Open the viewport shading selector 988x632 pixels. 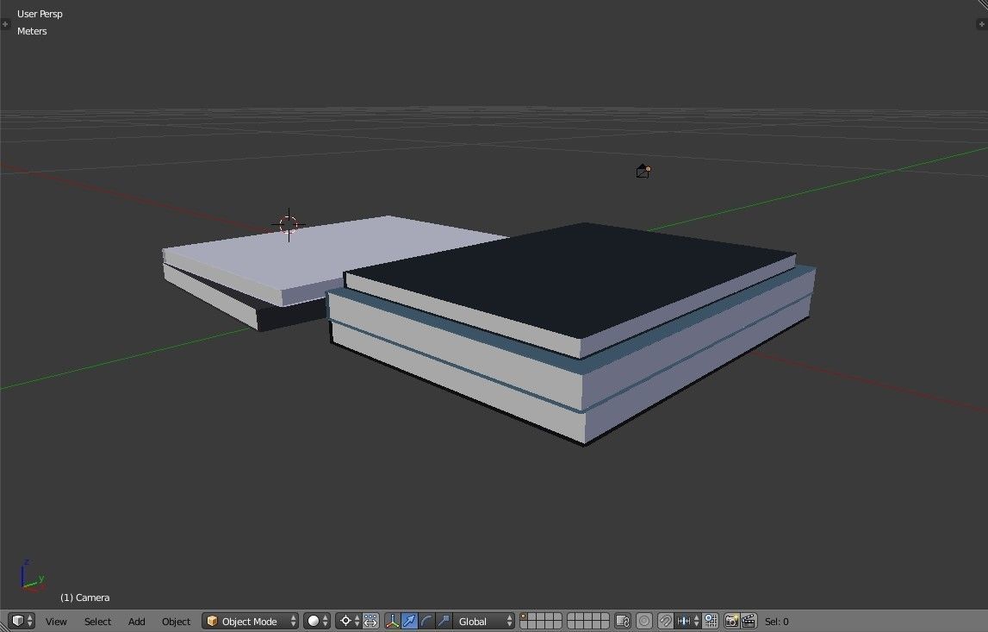317,622
